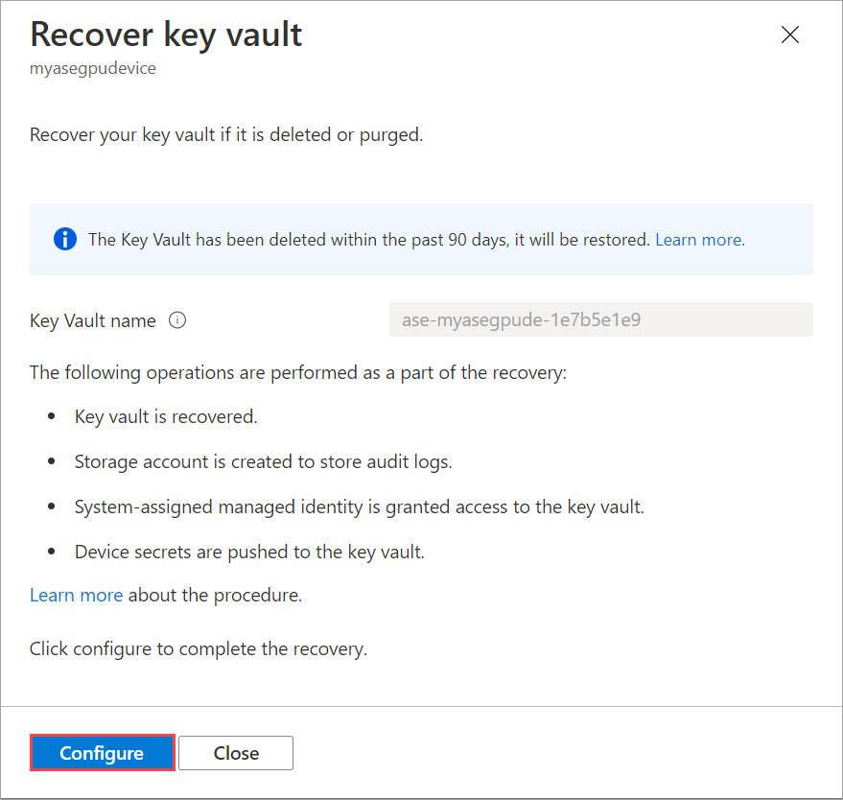Image resolution: width=843 pixels, height=800 pixels.
Task: Click the Recover key vault title heading
Action: coord(166,35)
